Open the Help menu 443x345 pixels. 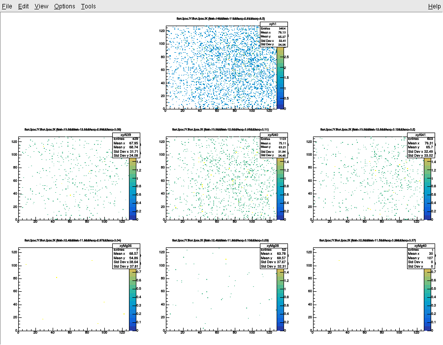[x=434, y=6]
